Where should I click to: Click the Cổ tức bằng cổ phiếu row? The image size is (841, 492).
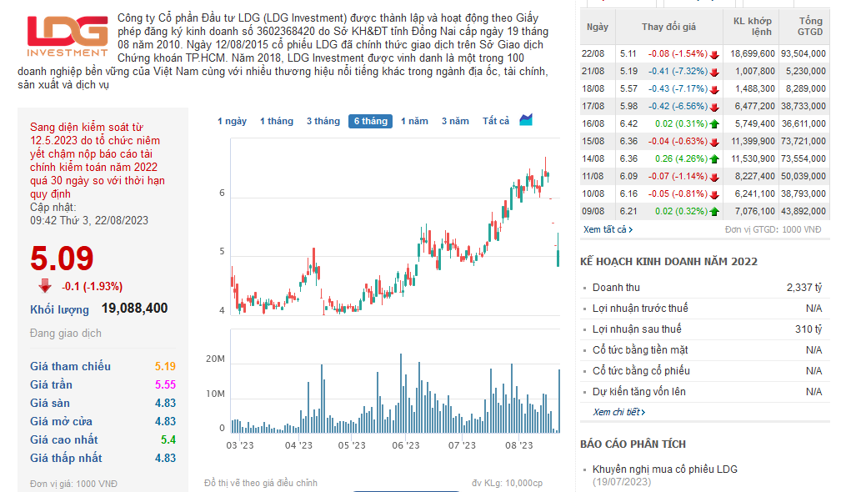click(x=705, y=371)
